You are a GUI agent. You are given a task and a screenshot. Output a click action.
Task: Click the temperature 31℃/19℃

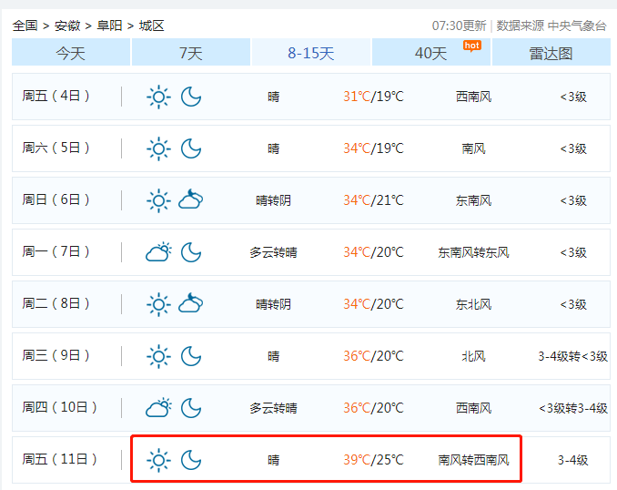pos(373,97)
